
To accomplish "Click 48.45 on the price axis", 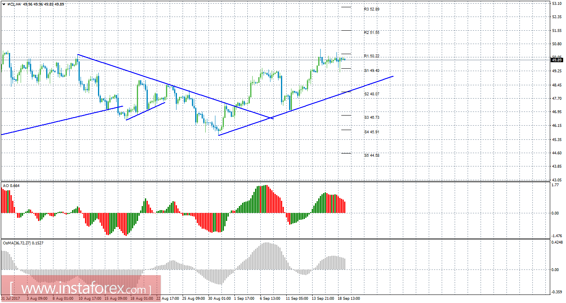I will coord(557,85).
